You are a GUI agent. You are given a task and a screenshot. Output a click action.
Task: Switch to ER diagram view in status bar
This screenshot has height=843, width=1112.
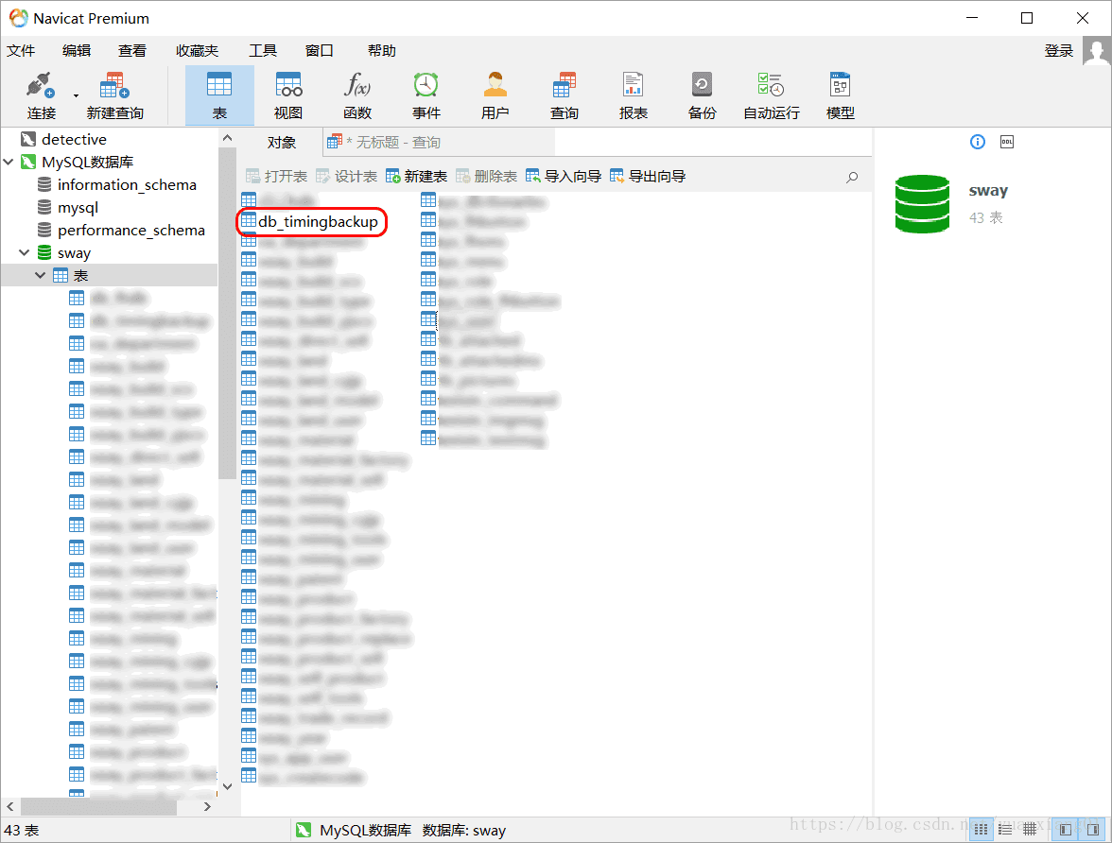(1030, 830)
